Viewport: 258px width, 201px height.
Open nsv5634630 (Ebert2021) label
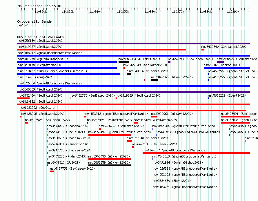click(x=172, y=181)
